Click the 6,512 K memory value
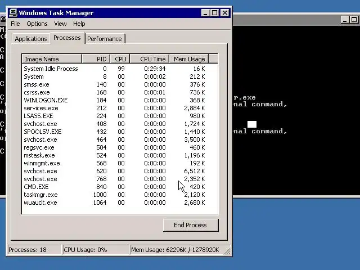This screenshot has width=360, height=270. point(195,171)
